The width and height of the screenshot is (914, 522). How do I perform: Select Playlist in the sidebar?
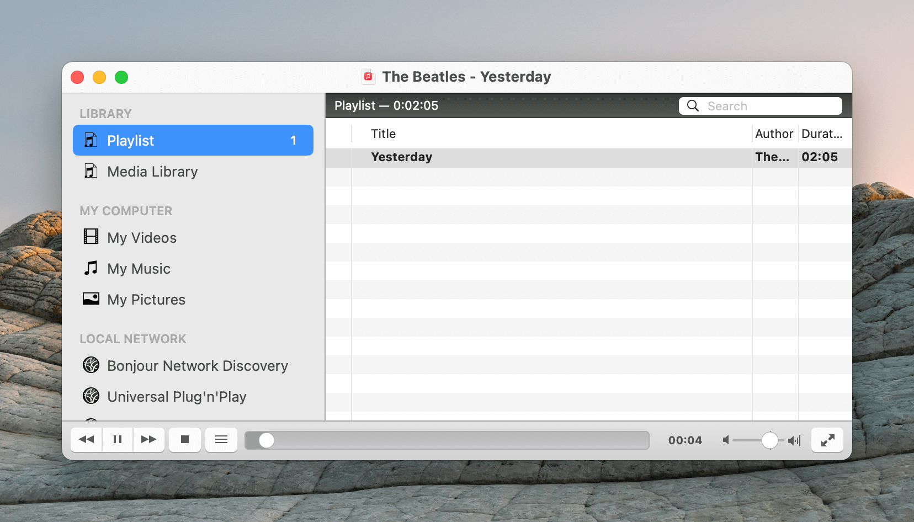(x=193, y=141)
